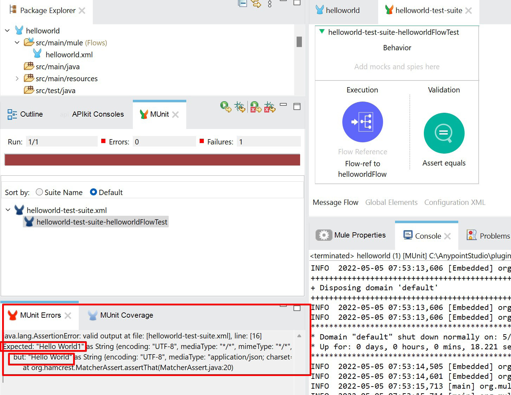Click the Problems view icon
The width and height of the screenshot is (511, 395).
[472, 235]
